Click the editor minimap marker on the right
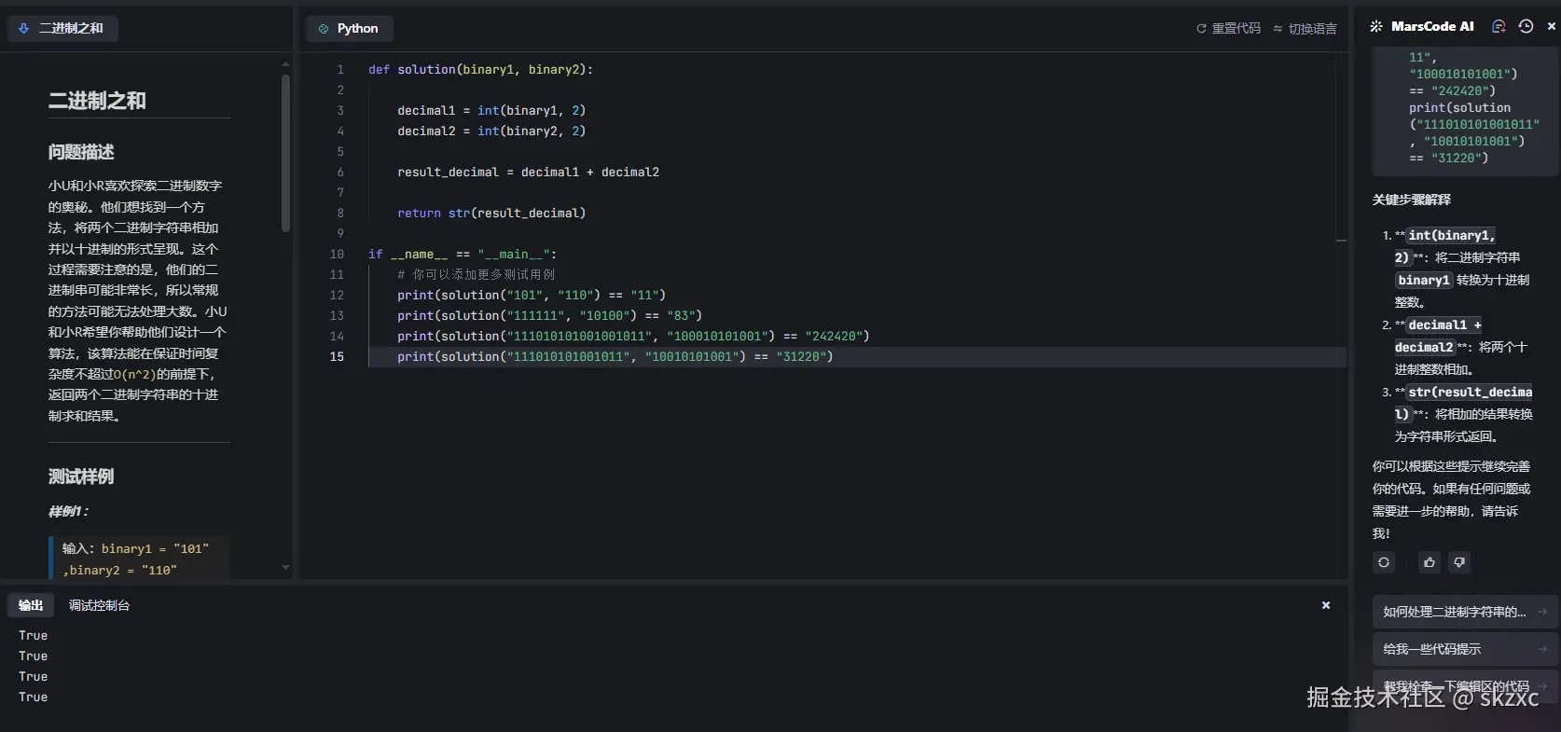Screen dimensions: 1561x732 [1341, 241]
